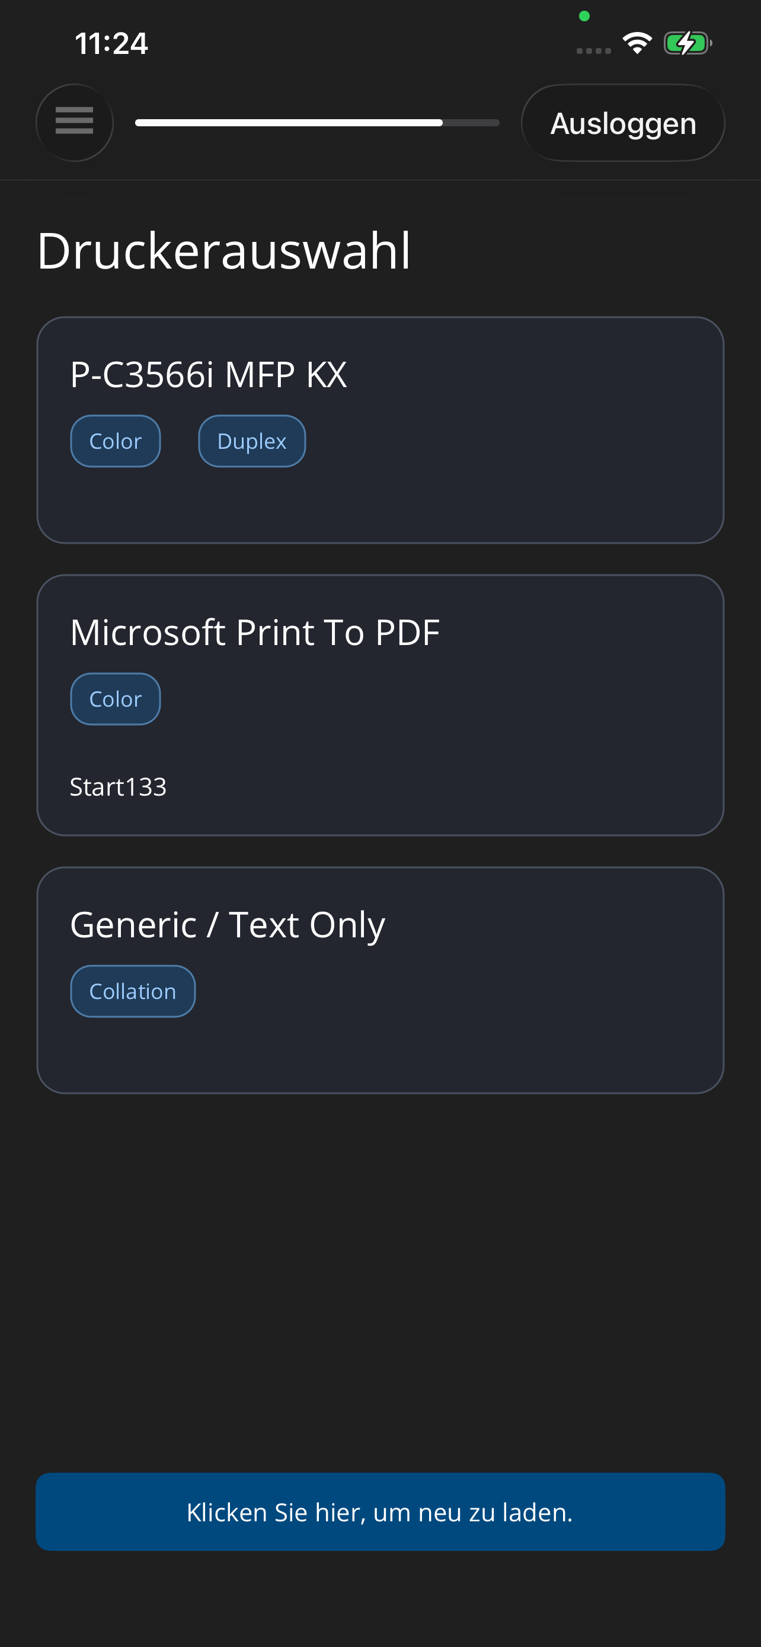The height and width of the screenshot is (1647, 761).
Task: Tap the battery charging icon
Action: click(x=687, y=43)
